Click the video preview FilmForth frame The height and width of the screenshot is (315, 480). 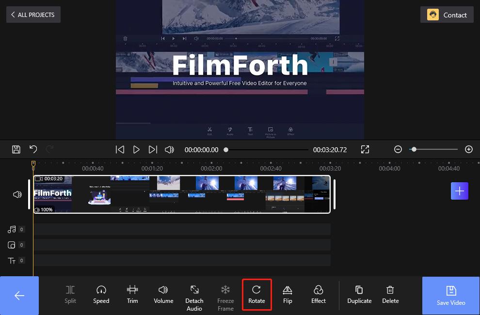pyautogui.click(x=240, y=69)
